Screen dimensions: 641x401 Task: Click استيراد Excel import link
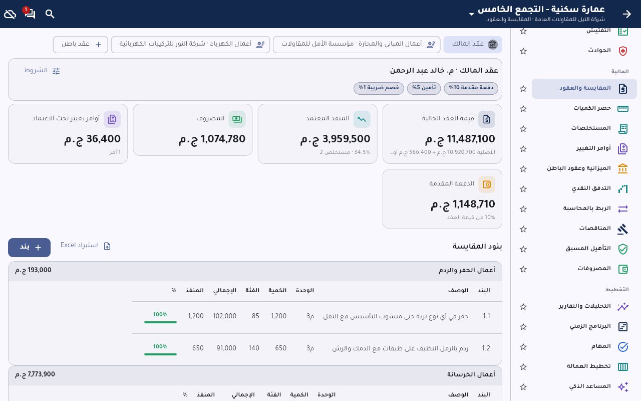point(86,246)
